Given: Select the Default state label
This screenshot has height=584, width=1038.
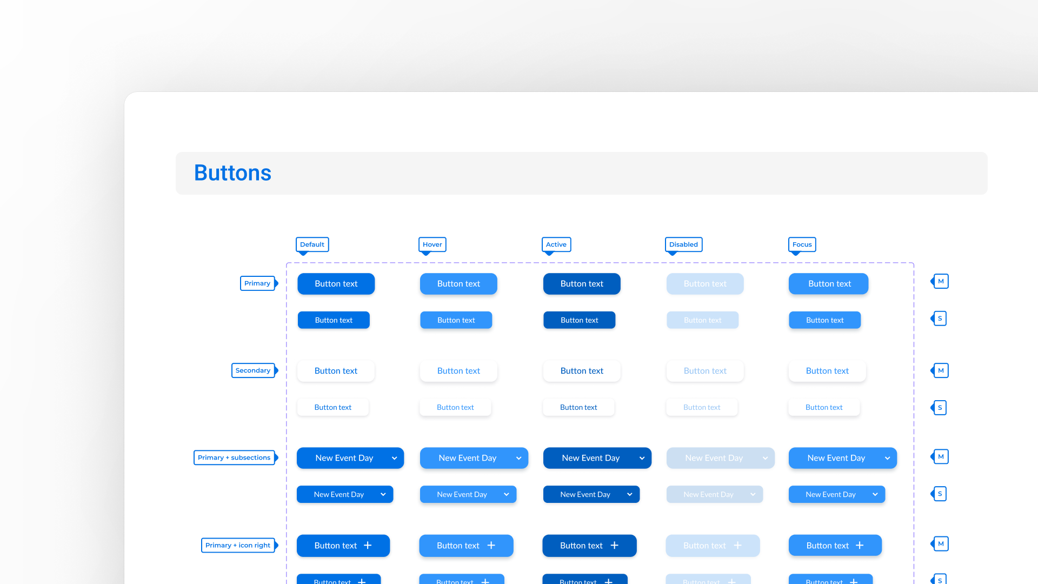Looking at the screenshot, I should pos(312,244).
